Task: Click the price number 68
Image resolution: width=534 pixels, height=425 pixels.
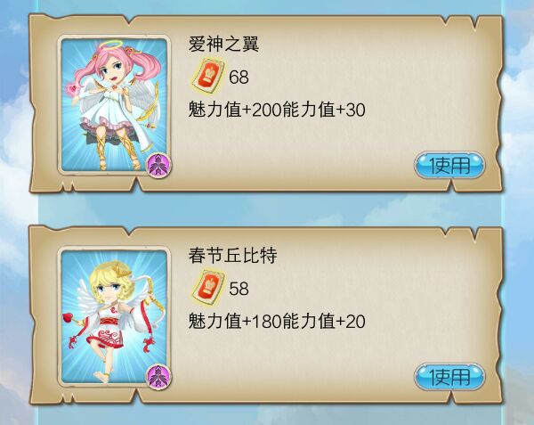Action: [239, 77]
